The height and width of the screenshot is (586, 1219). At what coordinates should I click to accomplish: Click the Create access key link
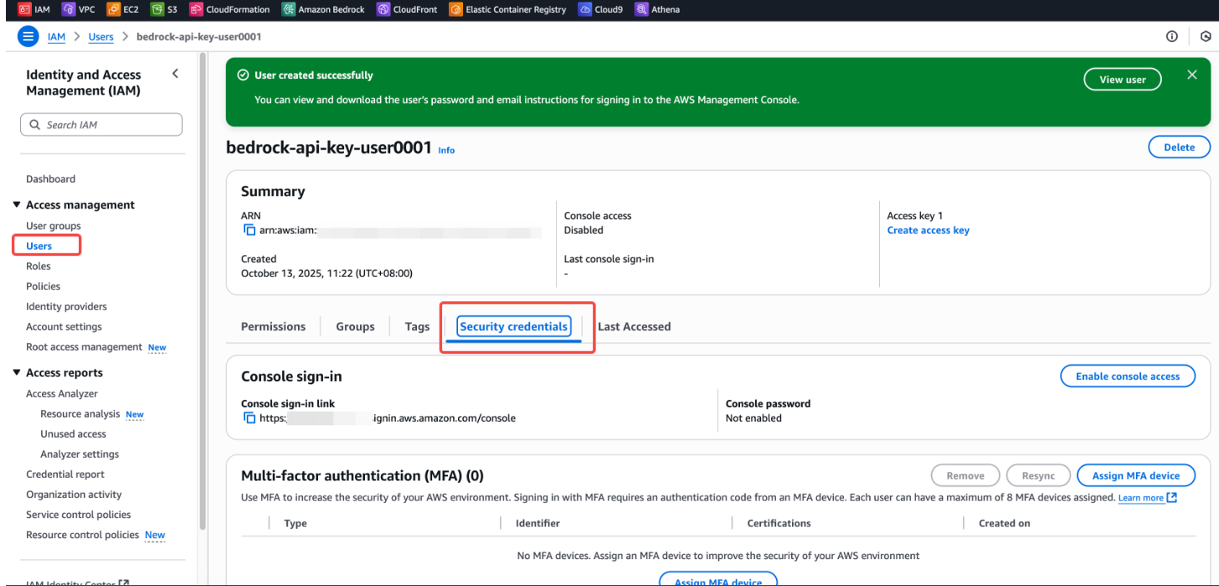pyautogui.click(x=928, y=230)
